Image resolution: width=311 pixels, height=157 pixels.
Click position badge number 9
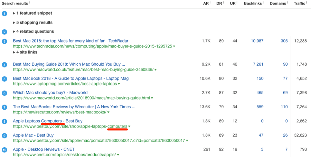pos(4,136)
